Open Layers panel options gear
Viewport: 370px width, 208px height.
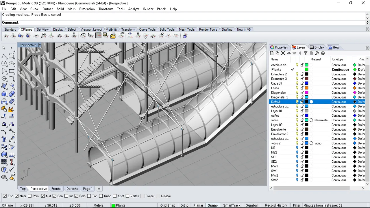pos(367,48)
